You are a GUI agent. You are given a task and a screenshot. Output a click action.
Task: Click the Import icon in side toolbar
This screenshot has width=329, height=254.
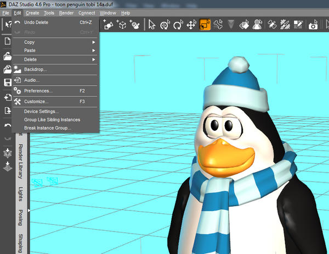click(8, 97)
